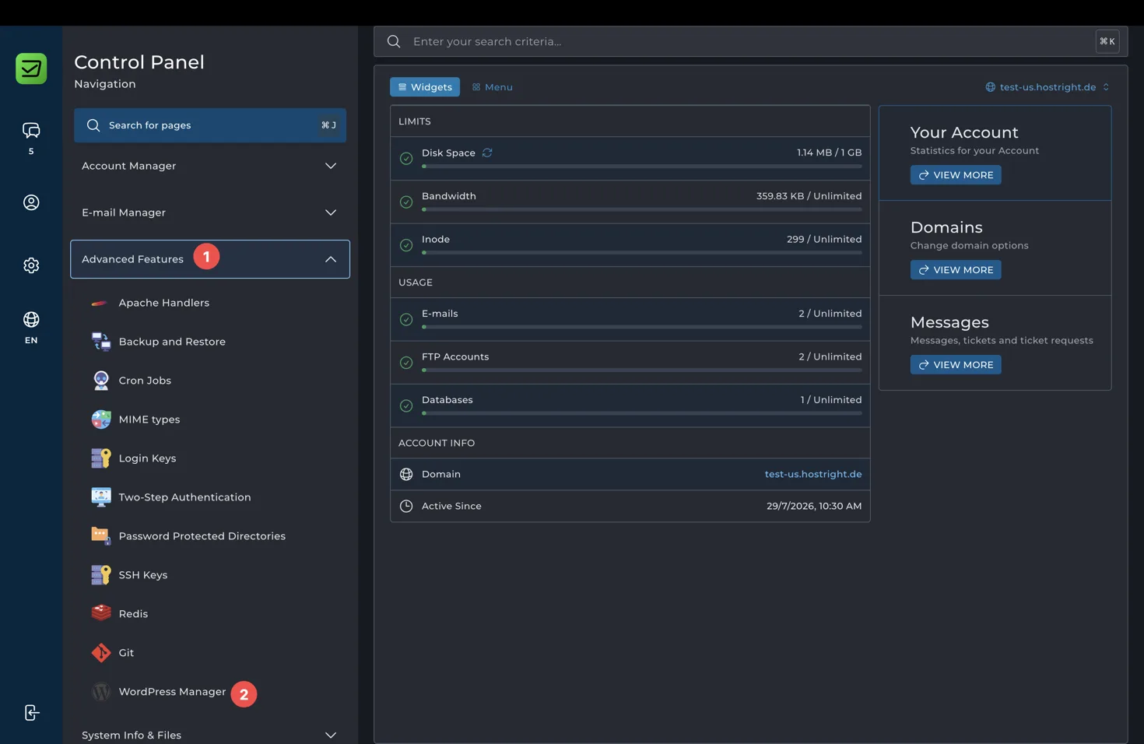The height and width of the screenshot is (744, 1144).
Task: Open Two-Step Authentication menu entry
Action: click(x=184, y=497)
